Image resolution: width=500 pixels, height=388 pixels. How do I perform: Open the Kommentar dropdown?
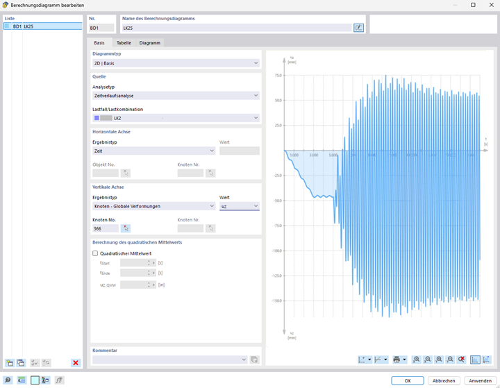pos(170,360)
